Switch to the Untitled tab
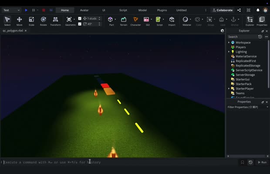The height and width of the screenshot is (174, 270). (x=181, y=10)
